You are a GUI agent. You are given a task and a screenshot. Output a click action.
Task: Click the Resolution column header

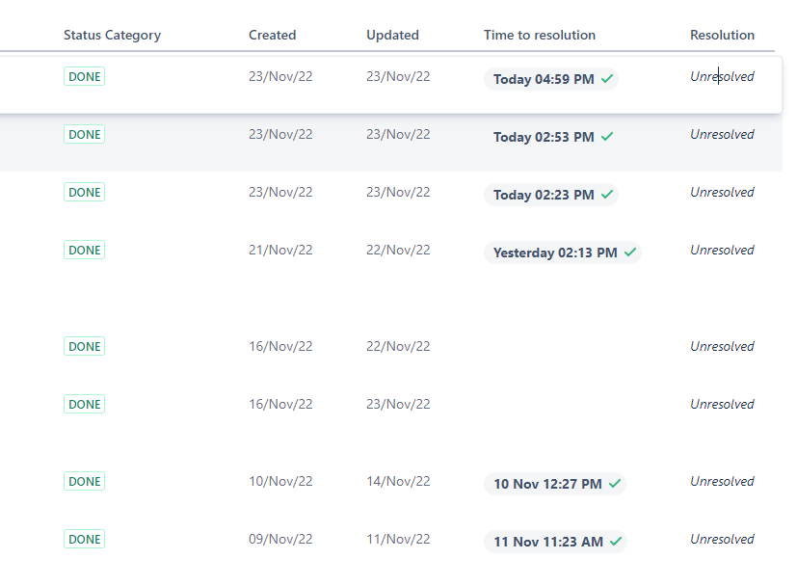pos(722,35)
